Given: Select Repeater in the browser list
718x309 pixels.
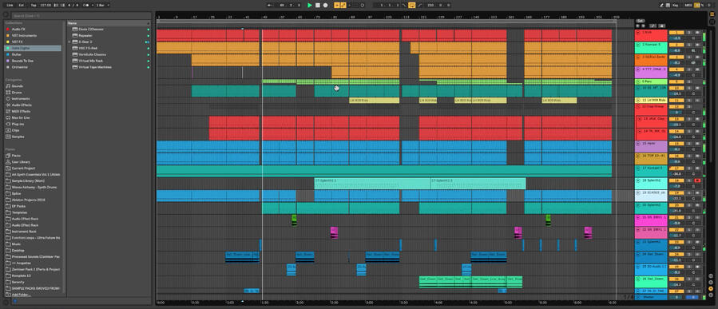Looking at the screenshot, I should 85,35.
